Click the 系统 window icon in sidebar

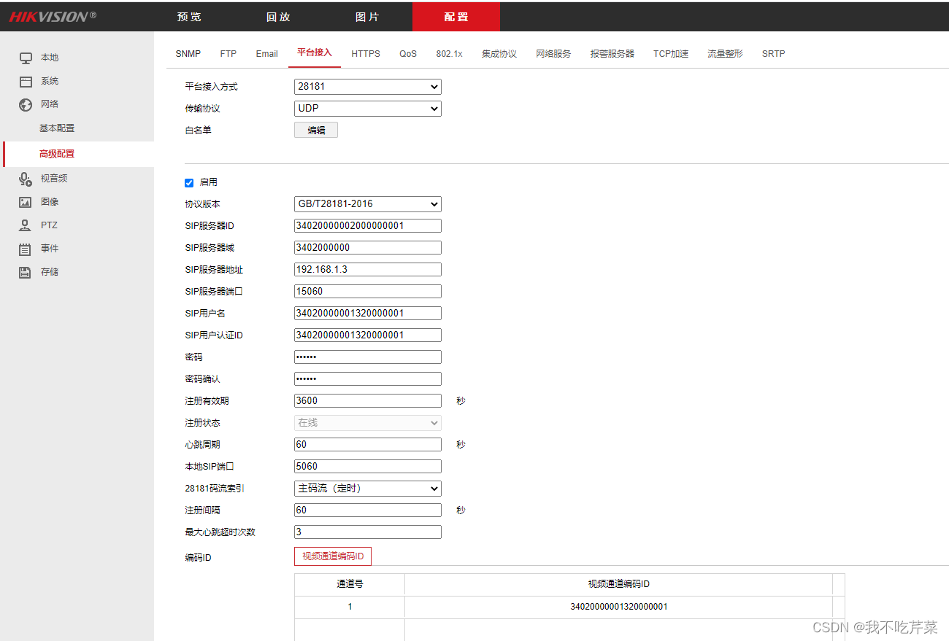tap(26, 81)
